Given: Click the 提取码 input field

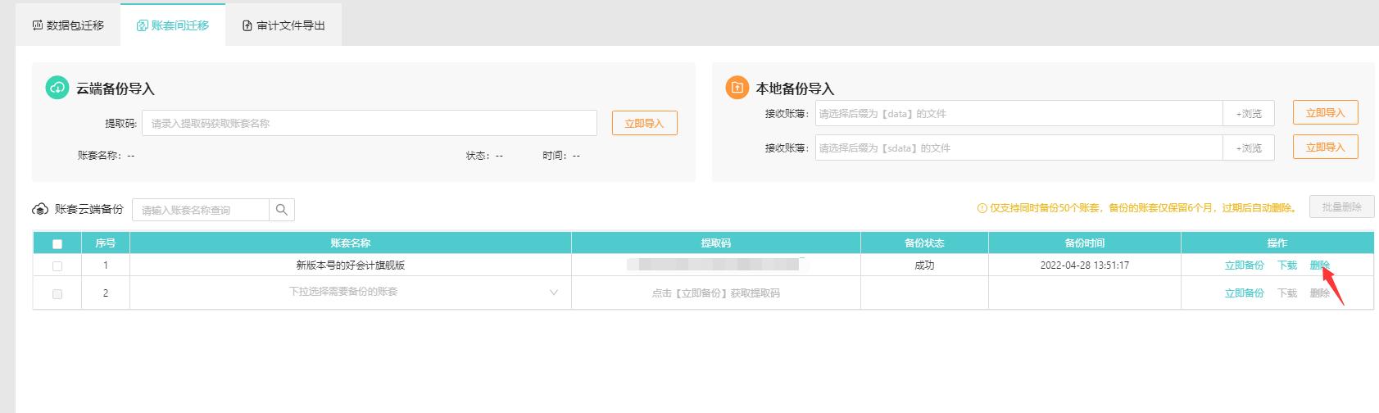Looking at the screenshot, I should pyautogui.click(x=369, y=123).
